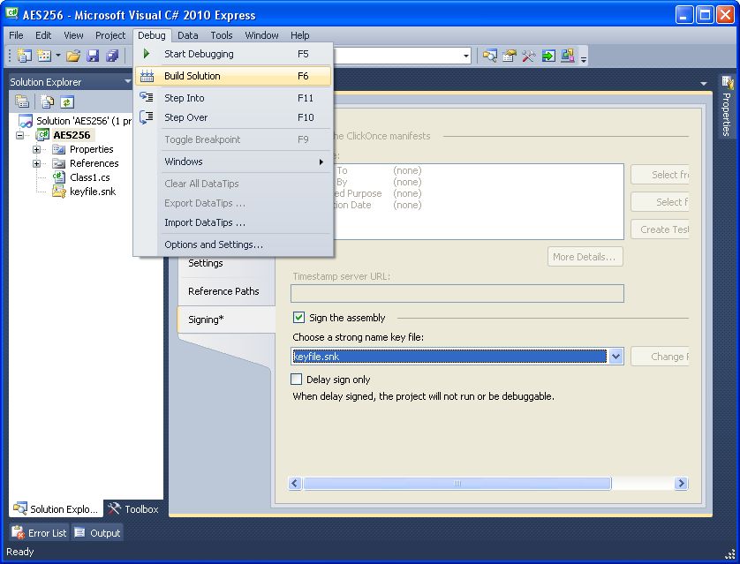Expand the Properties tree node
The height and width of the screenshot is (564, 740).
[x=37, y=149]
